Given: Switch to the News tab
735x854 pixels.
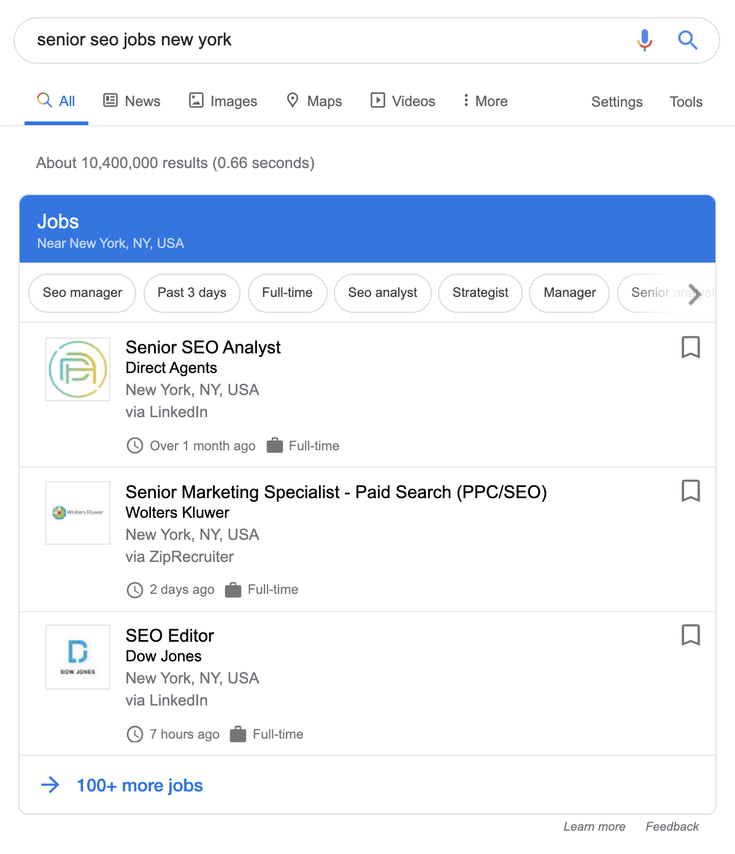Looking at the screenshot, I should 132,101.
